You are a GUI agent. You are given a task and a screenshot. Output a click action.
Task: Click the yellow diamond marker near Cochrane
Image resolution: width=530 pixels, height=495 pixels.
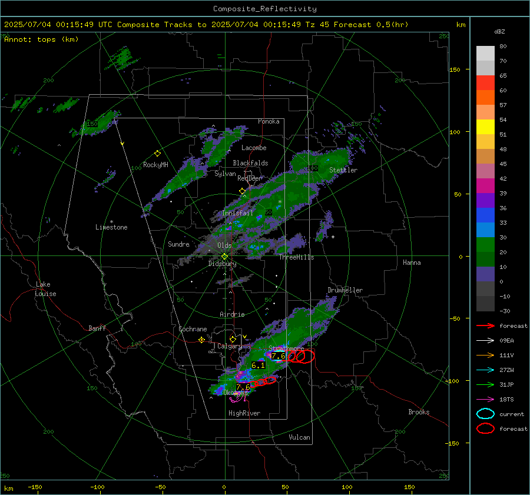pos(201,340)
